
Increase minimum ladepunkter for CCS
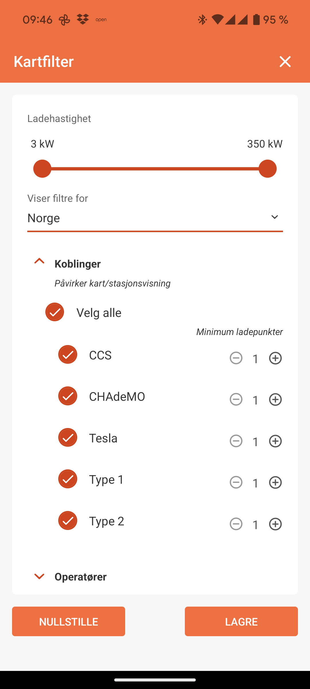[275, 358]
